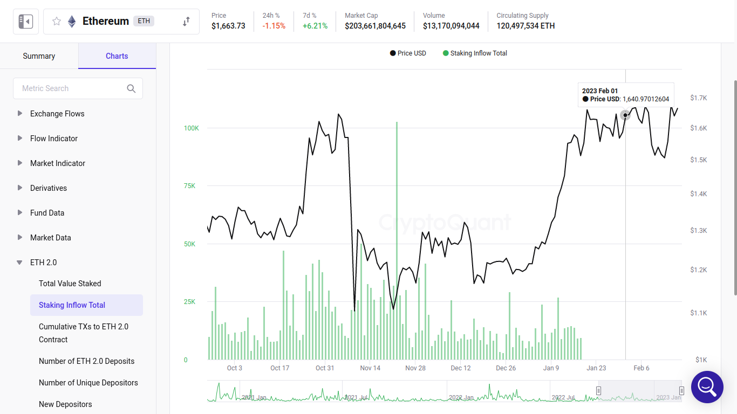Click the price value $1,663.73
This screenshot has height=414, width=737.
(228, 26)
